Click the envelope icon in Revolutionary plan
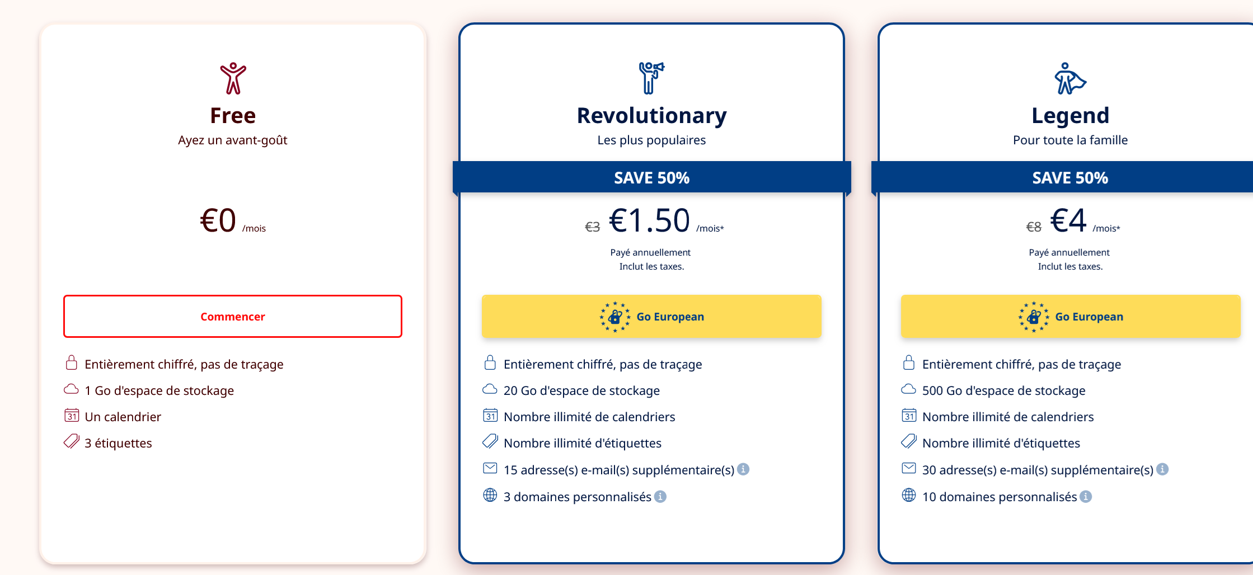The width and height of the screenshot is (1253, 575). coord(490,468)
